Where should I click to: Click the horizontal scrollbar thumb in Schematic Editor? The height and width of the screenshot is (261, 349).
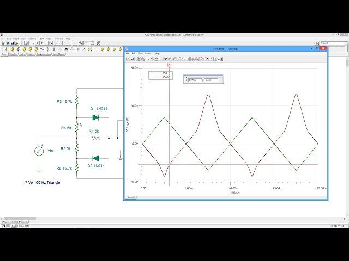(20, 219)
